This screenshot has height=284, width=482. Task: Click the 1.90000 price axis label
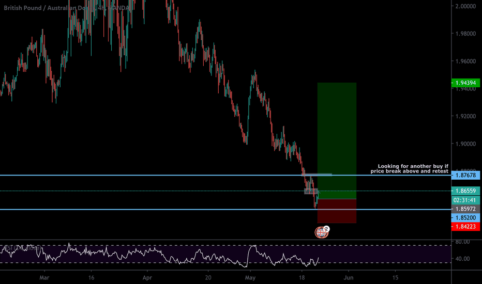pyautogui.click(x=465, y=144)
